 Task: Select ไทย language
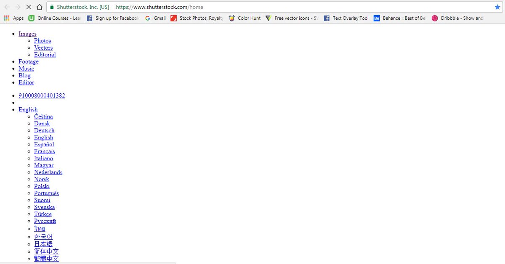tap(40, 229)
